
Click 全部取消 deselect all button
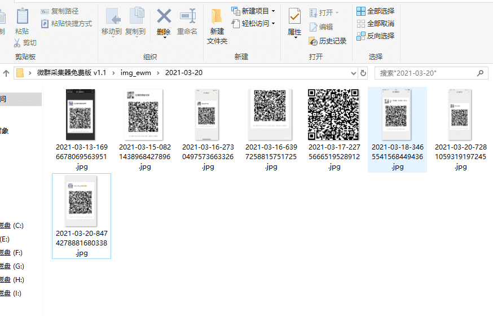(x=375, y=24)
